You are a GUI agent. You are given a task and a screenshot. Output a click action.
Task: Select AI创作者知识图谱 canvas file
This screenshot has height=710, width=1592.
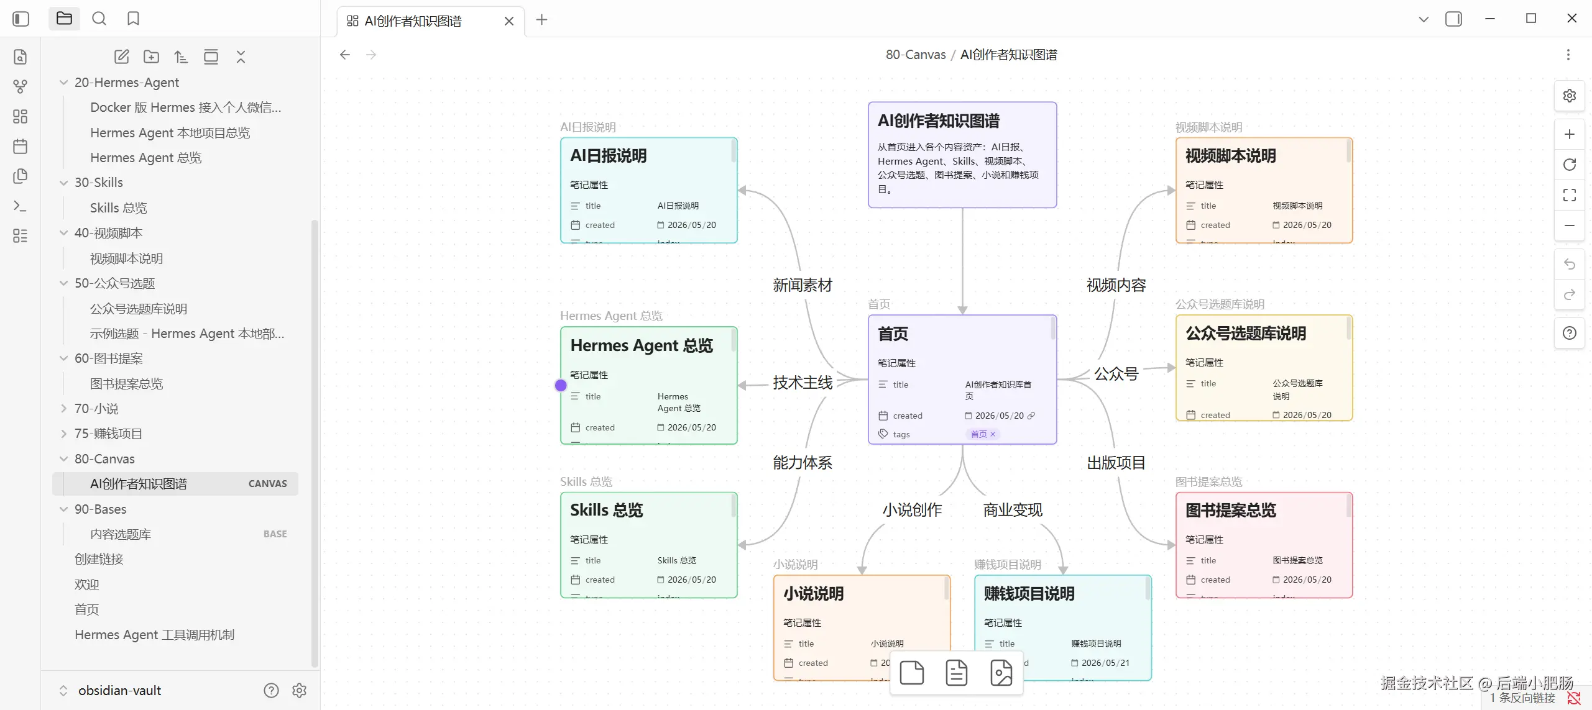pos(175,484)
